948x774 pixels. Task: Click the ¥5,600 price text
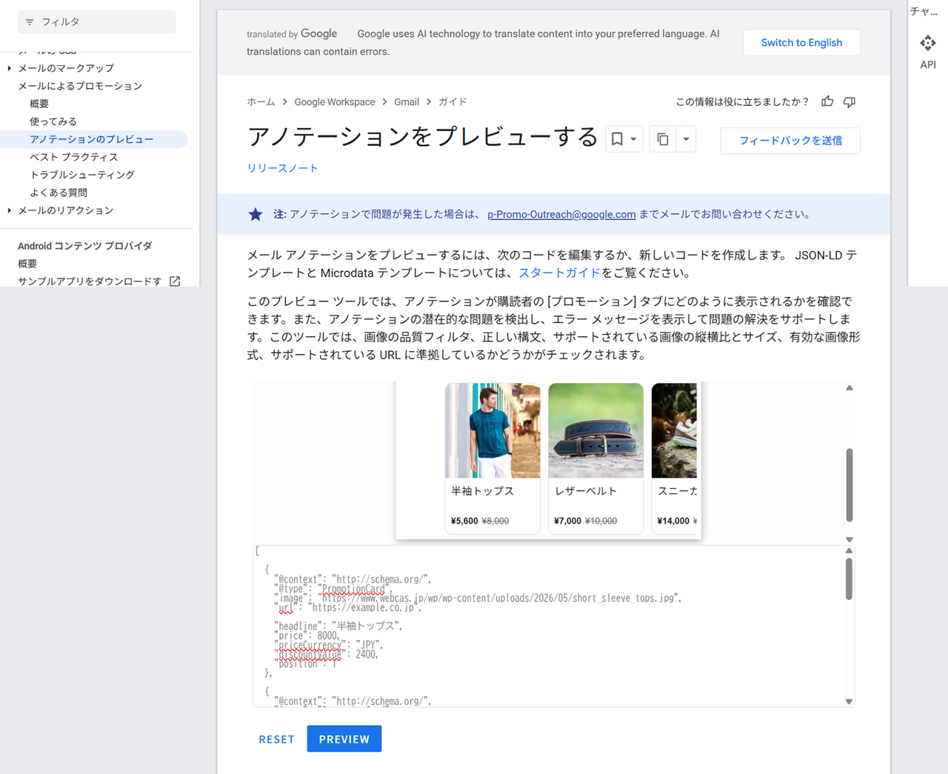tap(464, 521)
